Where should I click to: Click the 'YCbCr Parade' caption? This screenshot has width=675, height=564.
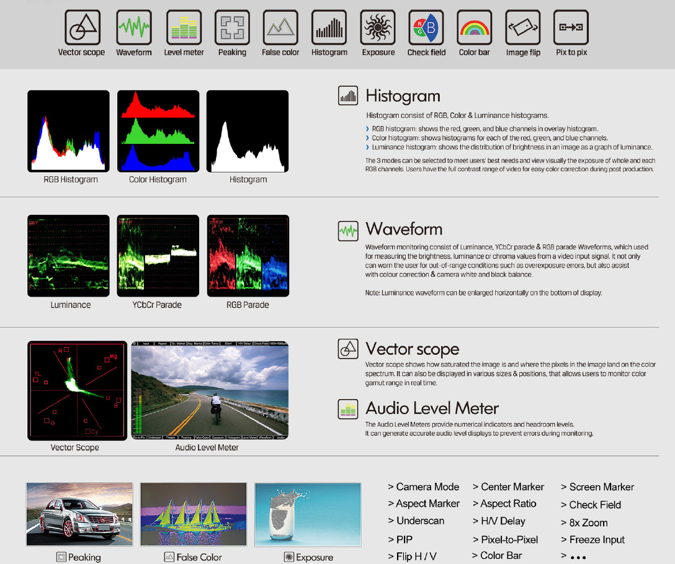point(157,305)
